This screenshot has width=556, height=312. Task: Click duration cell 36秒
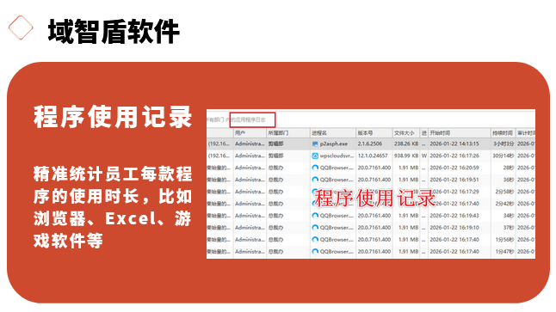509,180
